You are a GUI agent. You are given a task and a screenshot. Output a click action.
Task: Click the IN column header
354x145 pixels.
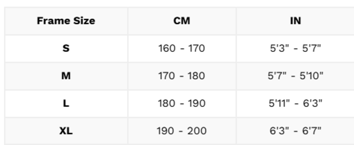(x=295, y=21)
